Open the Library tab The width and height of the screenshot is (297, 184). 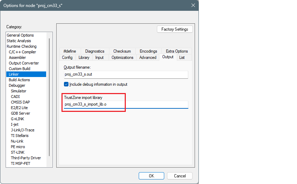(x=84, y=58)
